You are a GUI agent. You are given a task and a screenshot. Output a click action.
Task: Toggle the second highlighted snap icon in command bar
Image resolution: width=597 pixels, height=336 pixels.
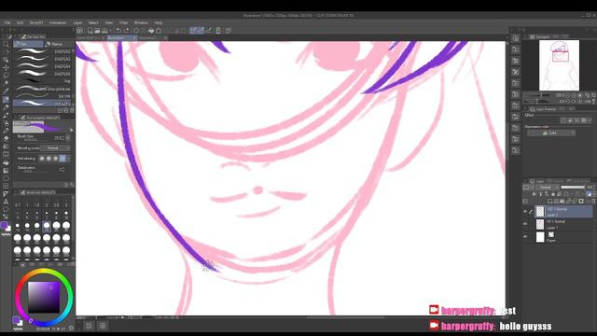[x=201, y=31]
